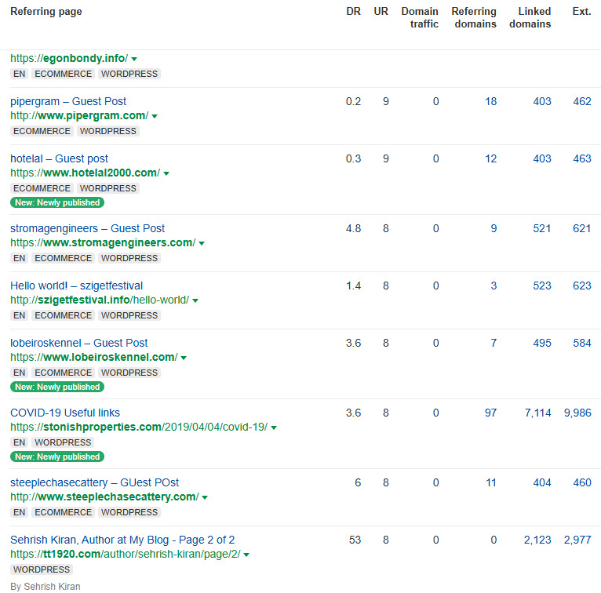
Task: Visit the tt1920.com author sehrish-kiran URL
Action: [126, 554]
